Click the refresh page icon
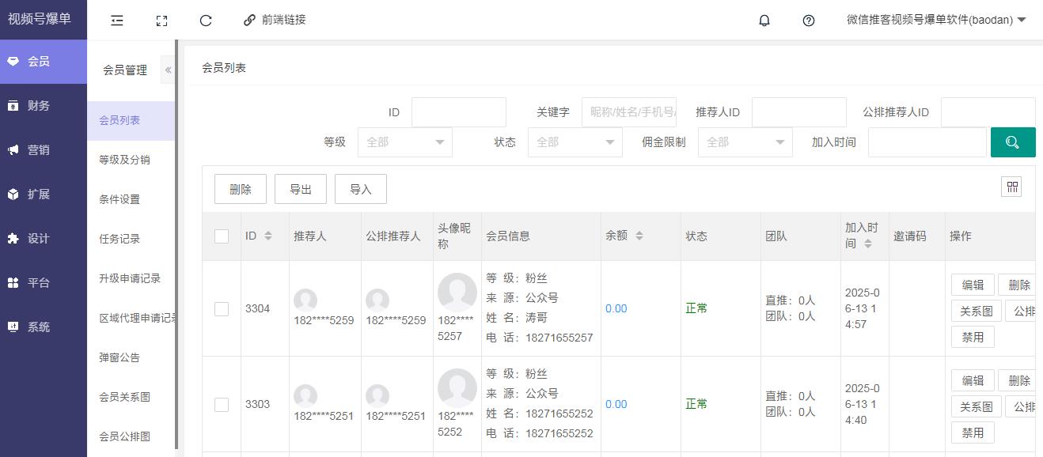Viewport: 1043px width, 457px height. pos(206,21)
